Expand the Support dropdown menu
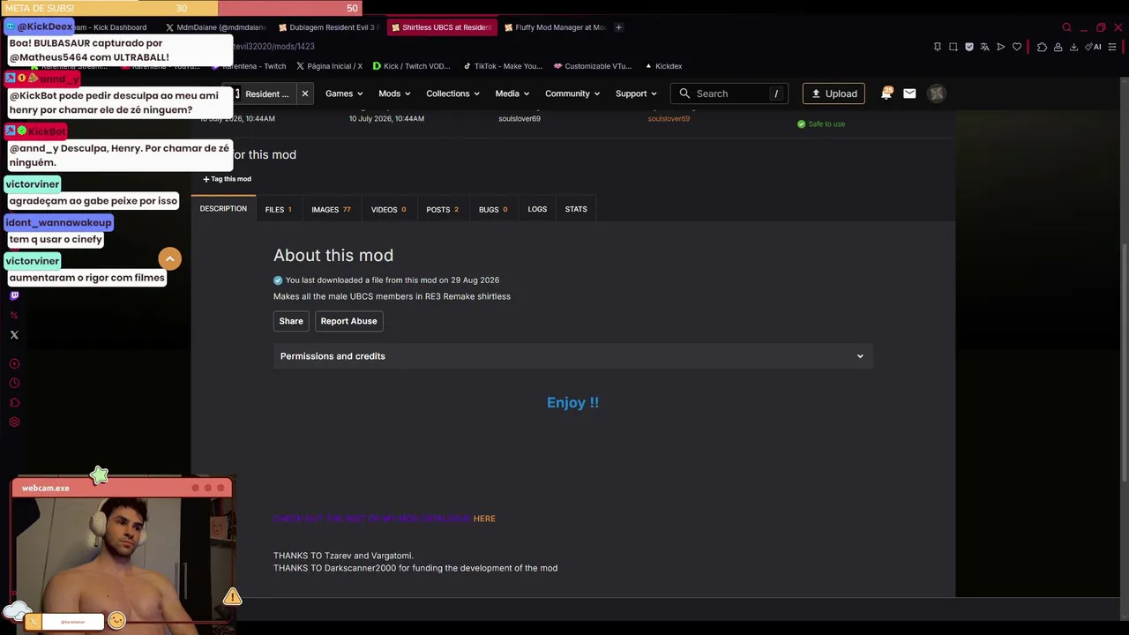This screenshot has height=635, width=1129. coord(636,93)
